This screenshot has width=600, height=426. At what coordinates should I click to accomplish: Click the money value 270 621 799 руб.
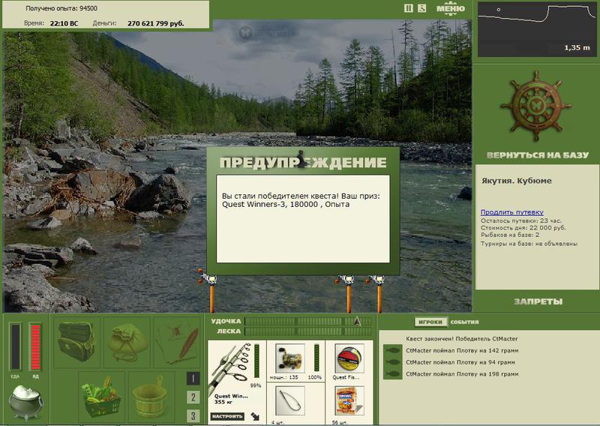coord(155,24)
